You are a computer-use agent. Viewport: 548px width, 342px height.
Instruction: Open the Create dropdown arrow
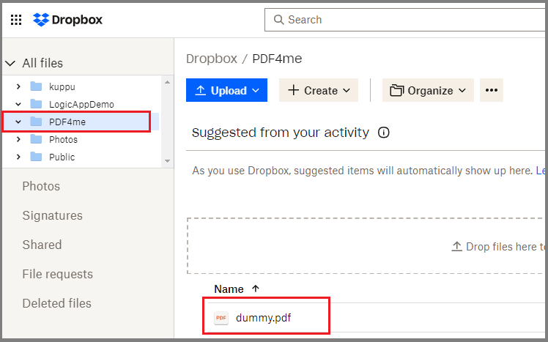tap(347, 91)
